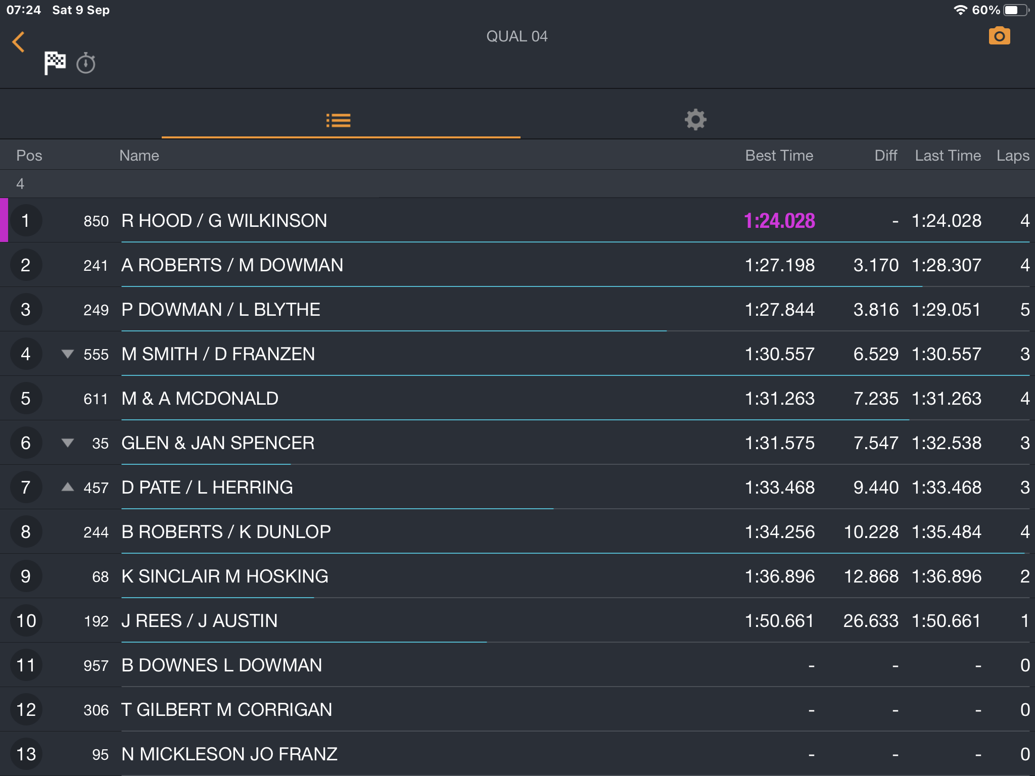Tap the group 4 header row
Viewport: 1035px width, 776px height.
click(517, 183)
